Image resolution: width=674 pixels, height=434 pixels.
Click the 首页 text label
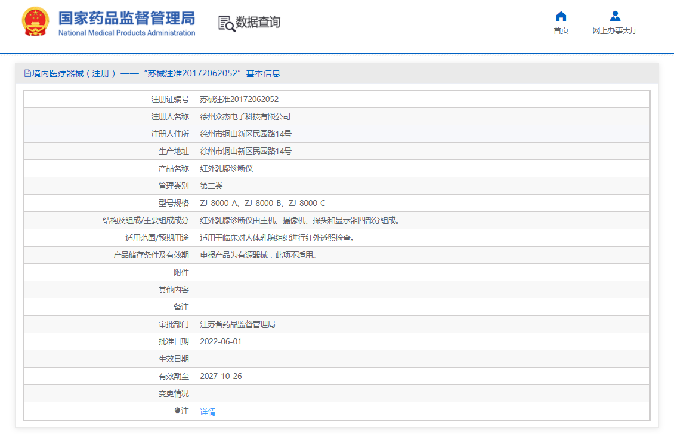[561, 30]
